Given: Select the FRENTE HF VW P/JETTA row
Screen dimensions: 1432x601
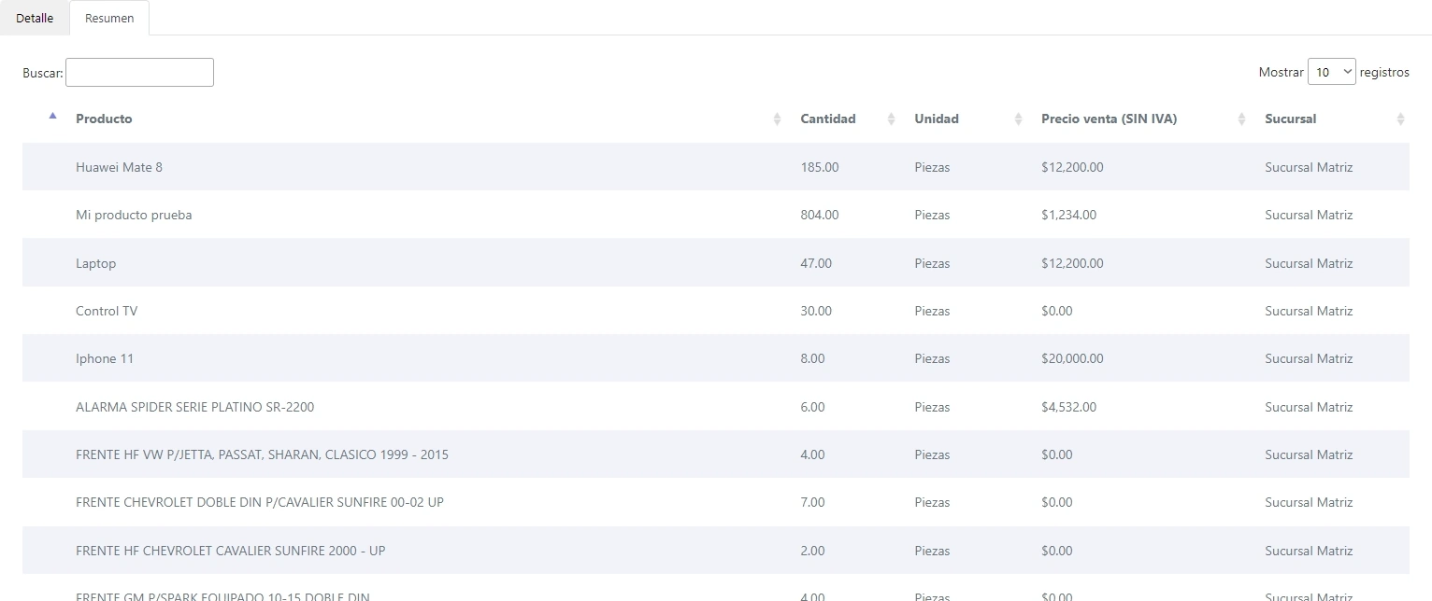Looking at the screenshot, I should pos(262,455).
